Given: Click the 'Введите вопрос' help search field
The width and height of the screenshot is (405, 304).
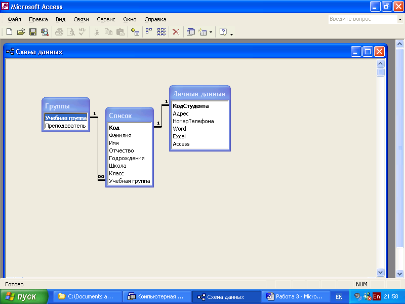Looking at the screenshot, I should click(x=362, y=19).
